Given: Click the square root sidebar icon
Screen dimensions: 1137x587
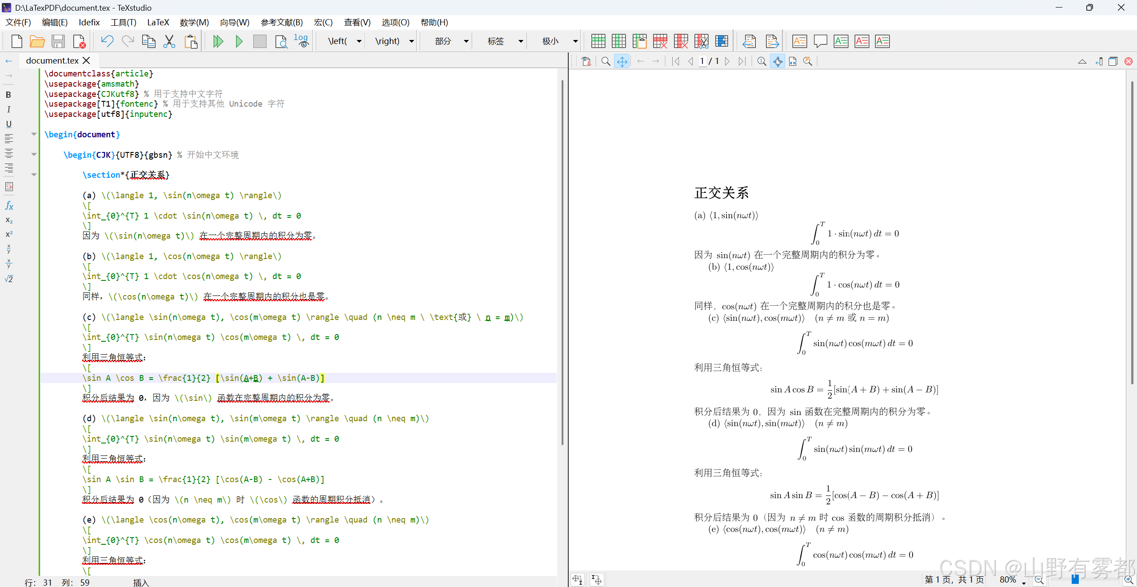Looking at the screenshot, I should tap(9, 279).
